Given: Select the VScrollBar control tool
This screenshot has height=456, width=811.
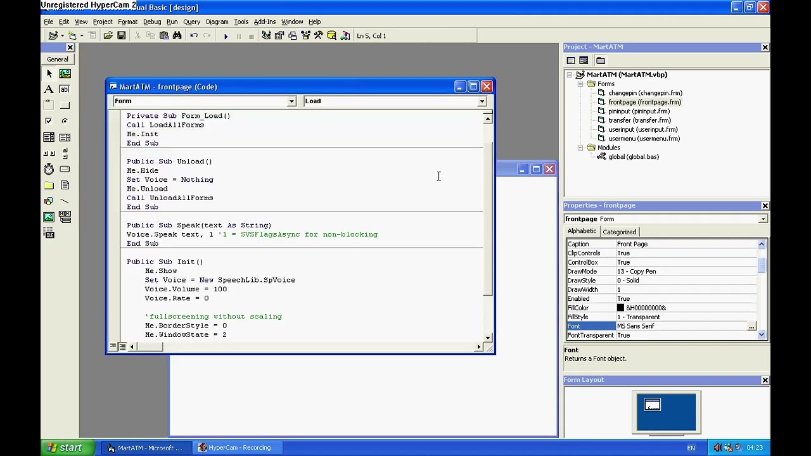Looking at the screenshot, I should [x=65, y=153].
